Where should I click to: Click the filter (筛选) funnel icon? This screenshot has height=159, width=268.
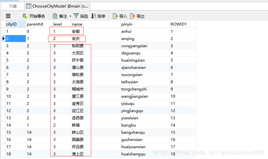point(76,16)
